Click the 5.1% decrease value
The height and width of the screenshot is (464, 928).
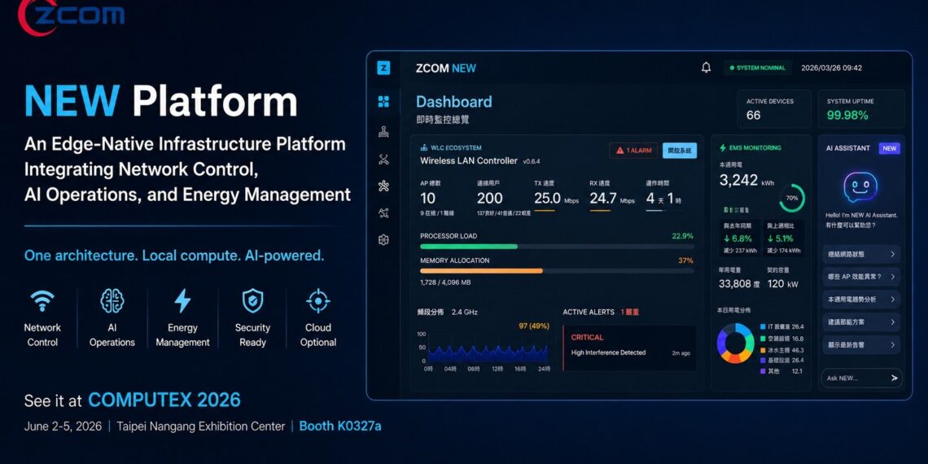tap(780, 239)
